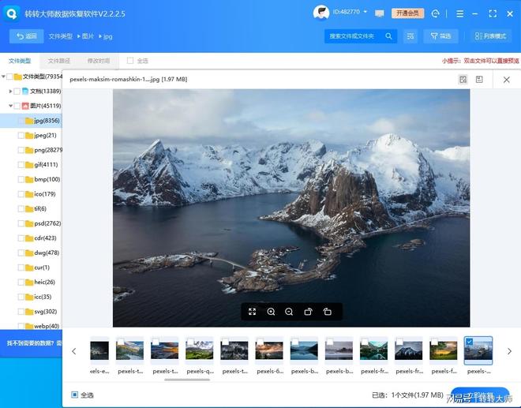Check the 图片(45119) checkbox
This screenshot has width=521, height=408.
coord(17,106)
